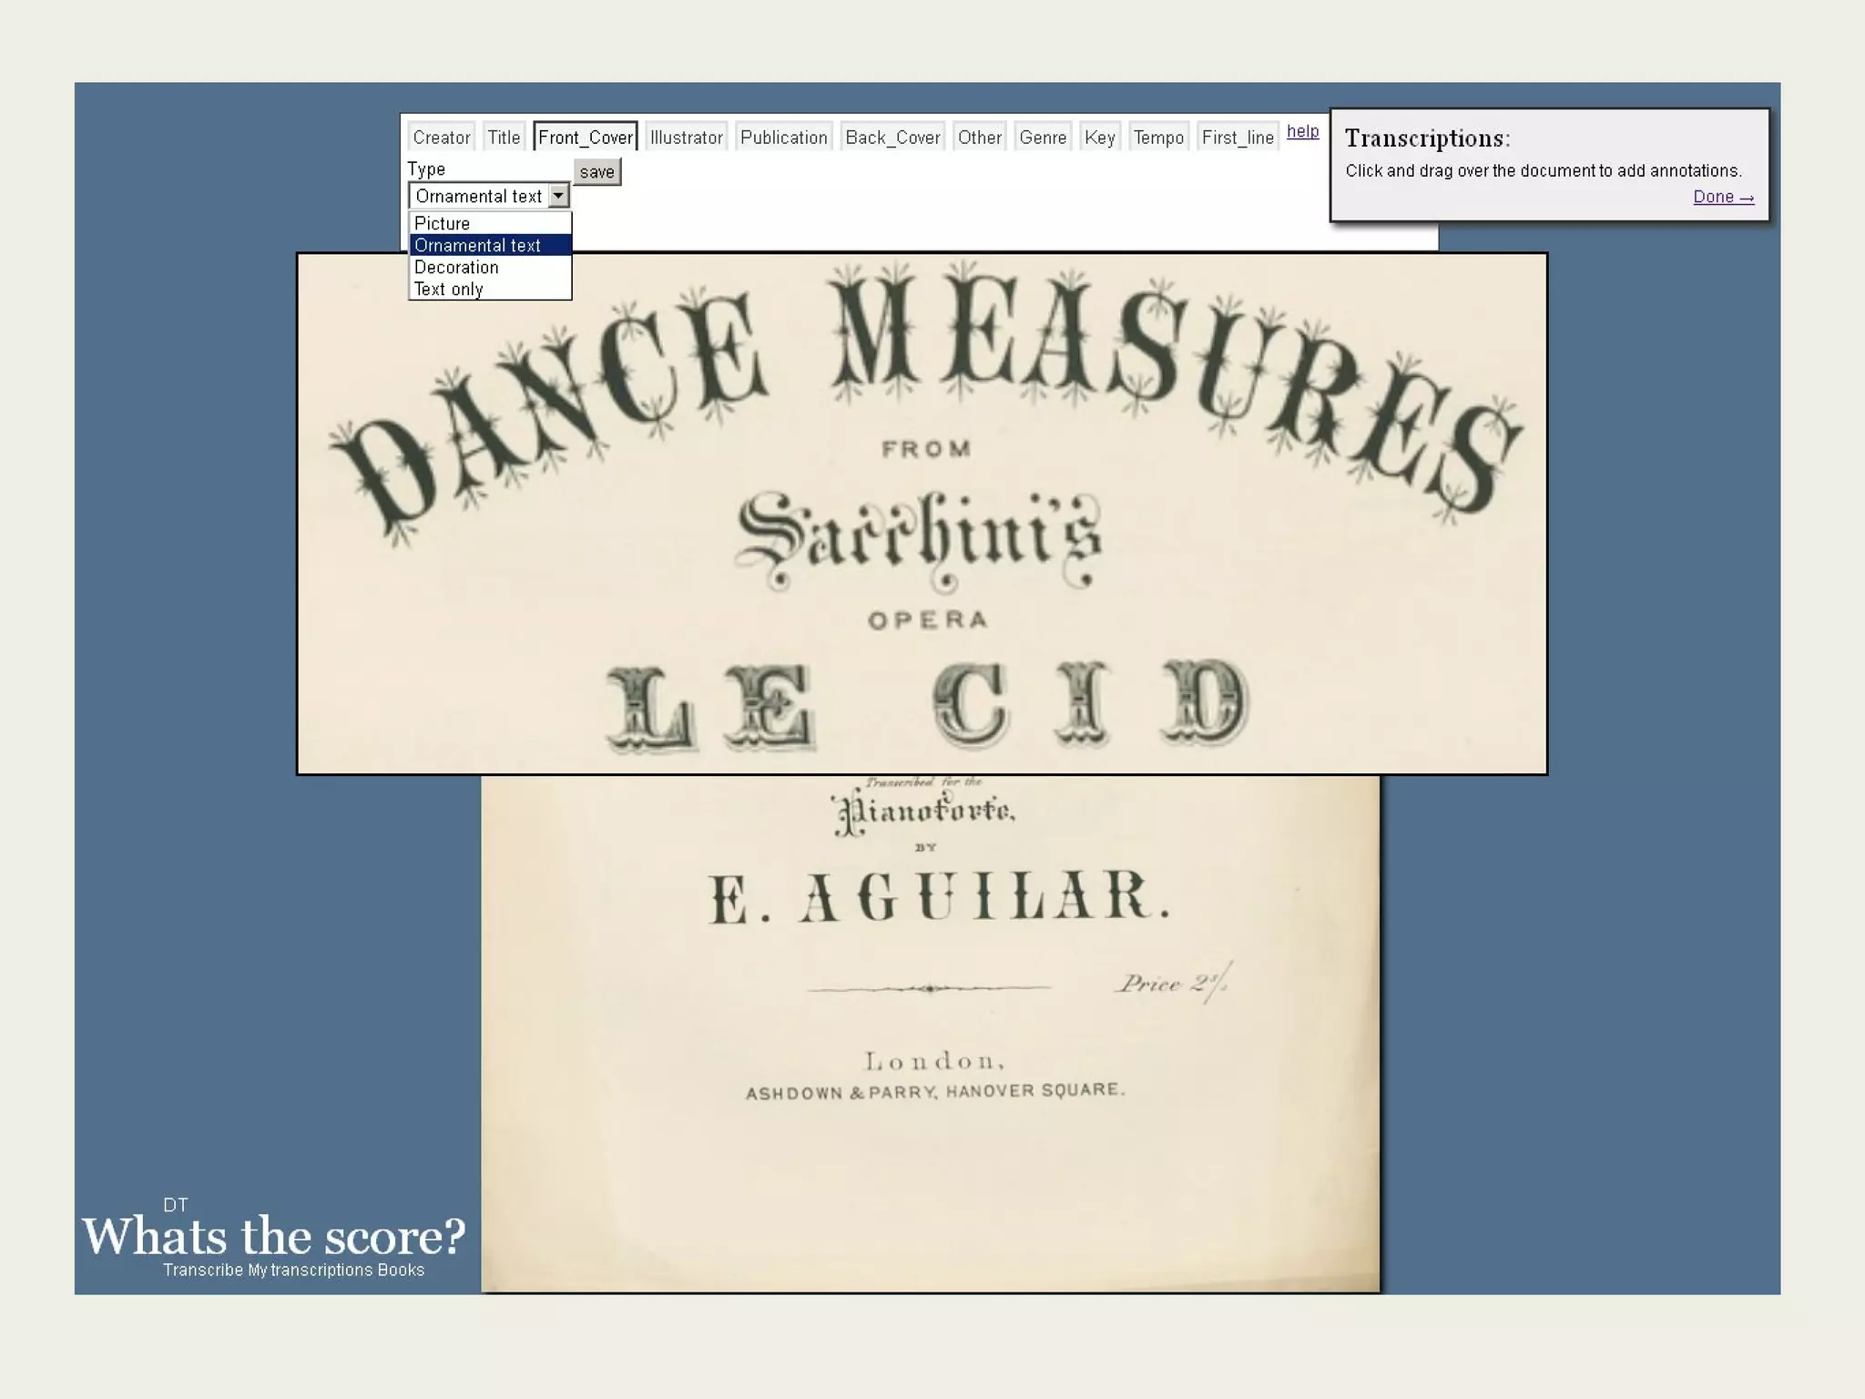Open the Creator tab
The image size is (1865, 1399).
[441, 138]
